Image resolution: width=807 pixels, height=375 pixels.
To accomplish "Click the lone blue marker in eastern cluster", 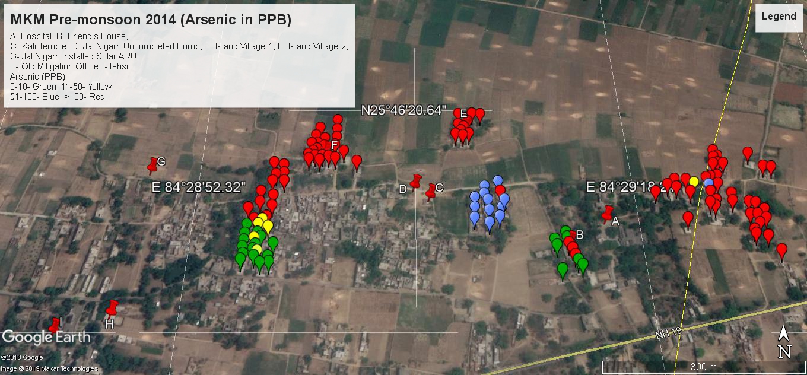I will pos(708,183).
